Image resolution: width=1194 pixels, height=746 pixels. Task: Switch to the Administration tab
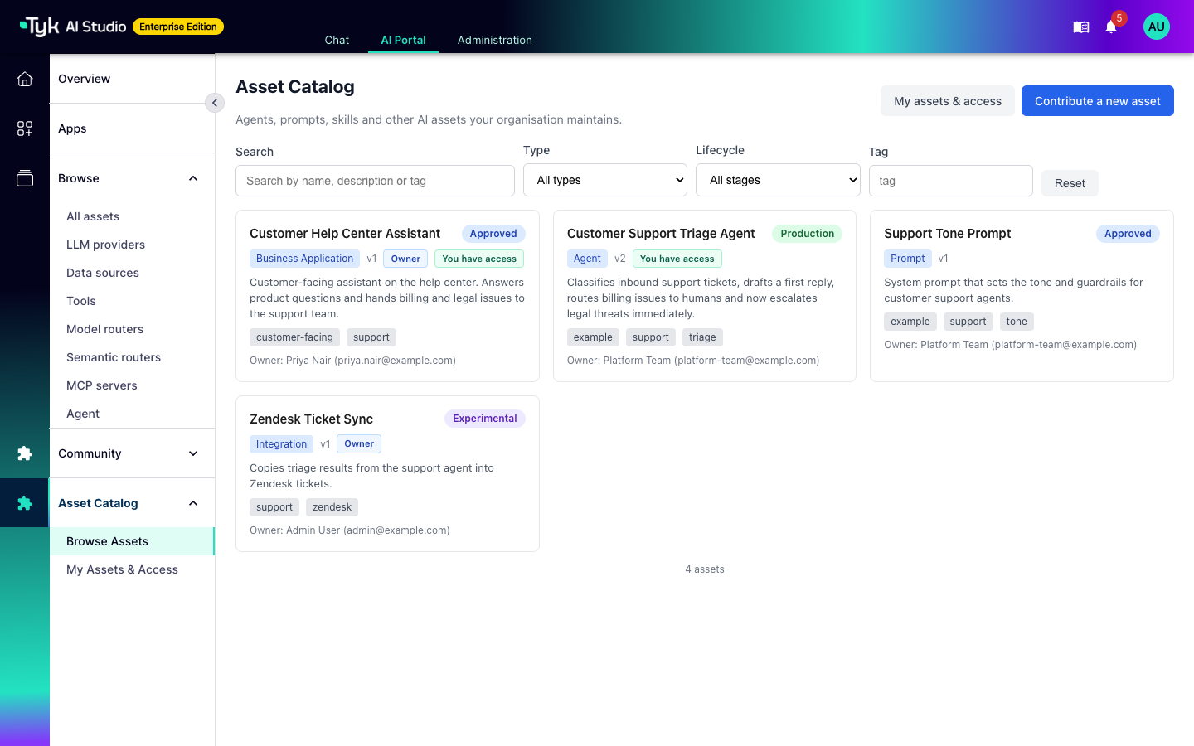tap(495, 40)
